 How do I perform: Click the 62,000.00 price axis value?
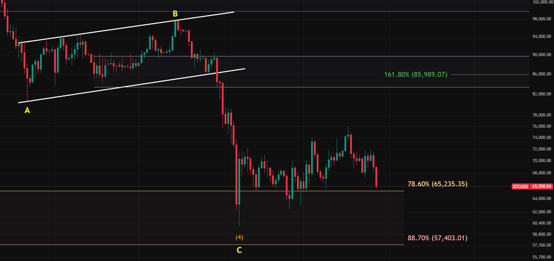542,212
